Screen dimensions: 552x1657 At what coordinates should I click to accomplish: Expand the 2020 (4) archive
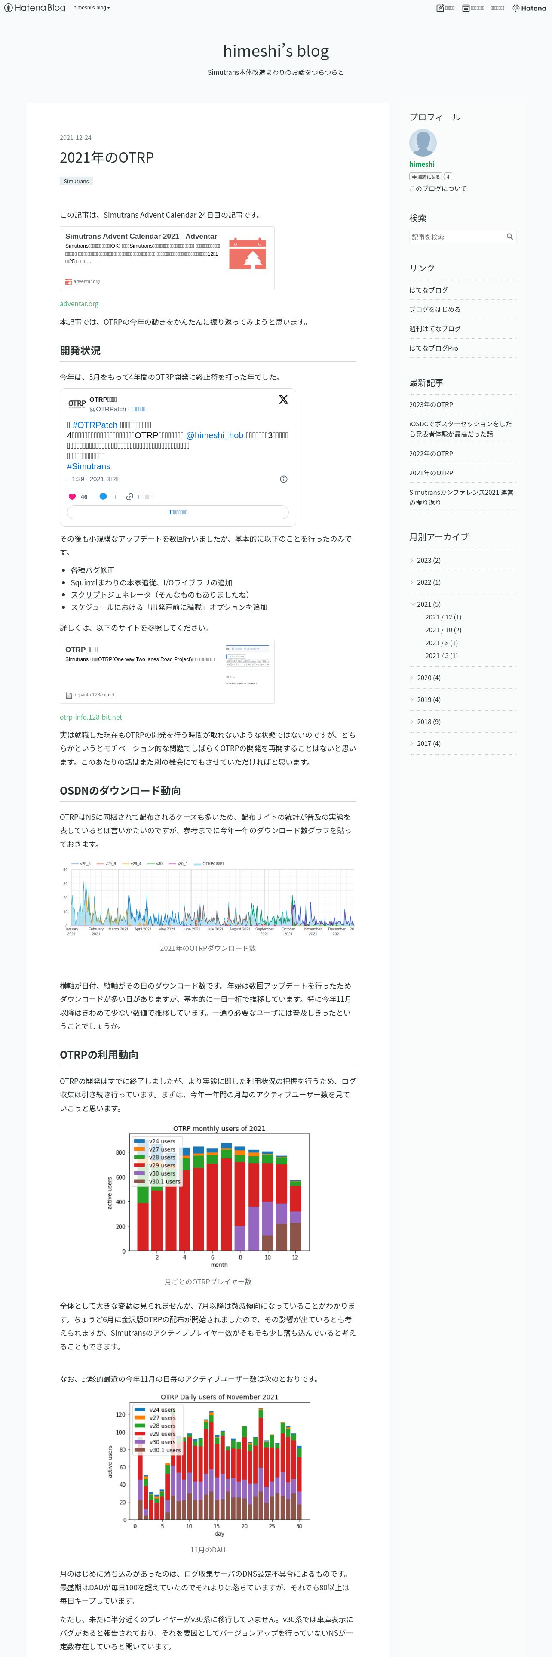pyautogui.click(x=412, y=678)
